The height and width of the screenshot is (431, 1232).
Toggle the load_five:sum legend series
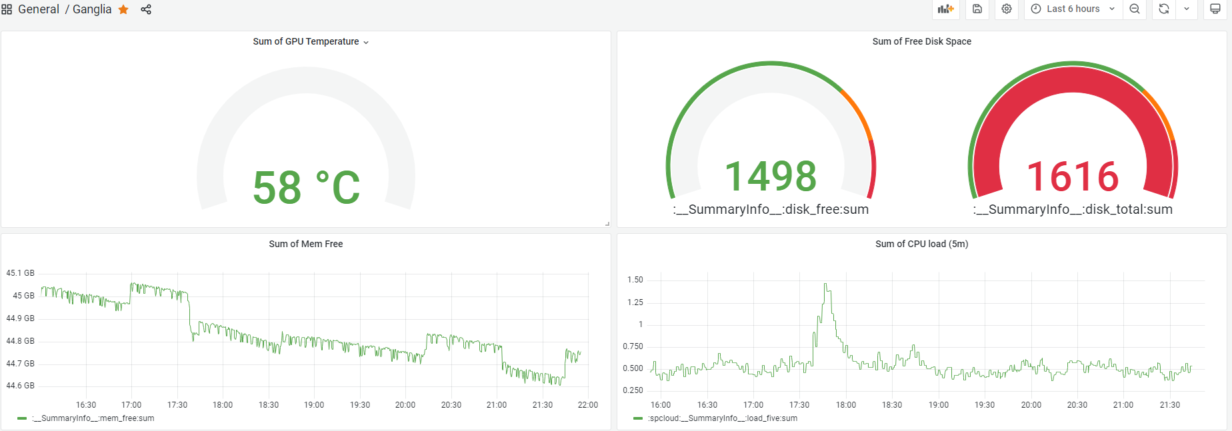(x=723, y=418)
